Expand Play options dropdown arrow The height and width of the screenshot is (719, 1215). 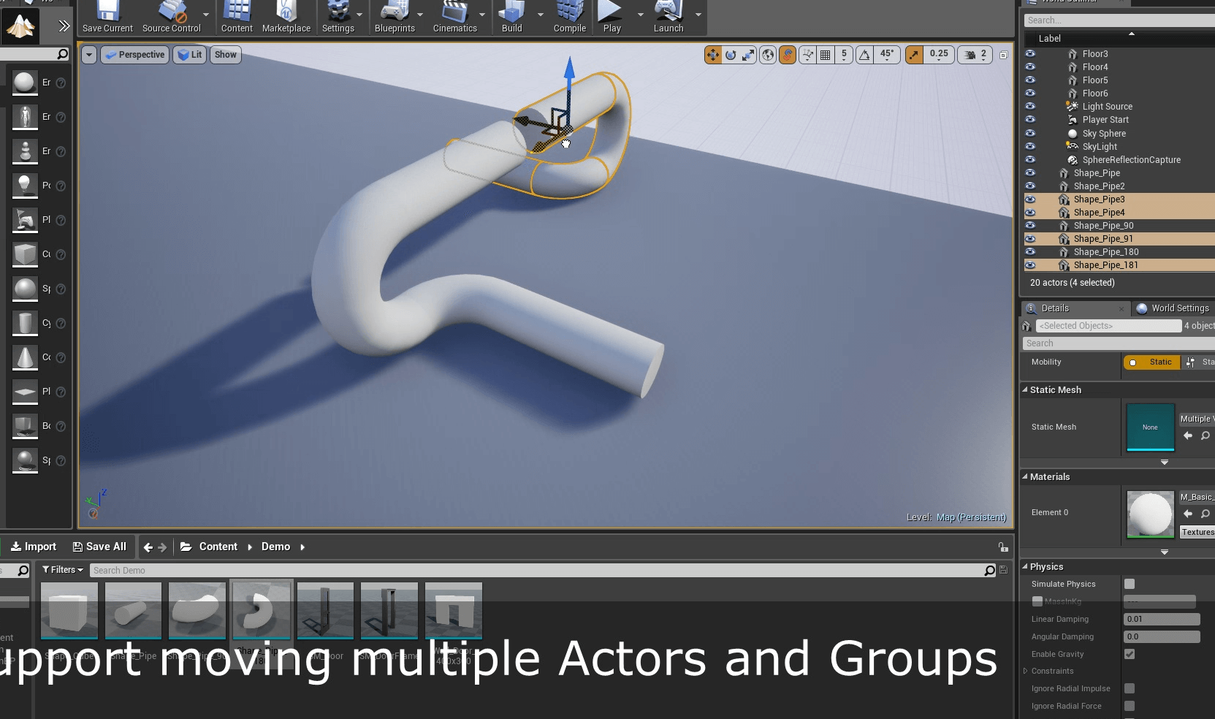641,15
